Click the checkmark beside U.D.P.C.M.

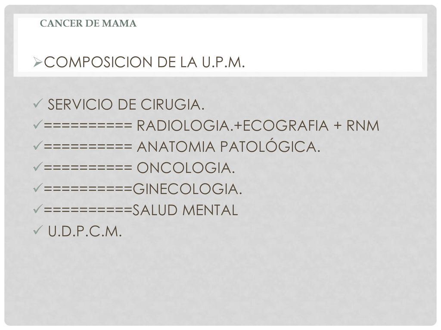coord(37,230)
